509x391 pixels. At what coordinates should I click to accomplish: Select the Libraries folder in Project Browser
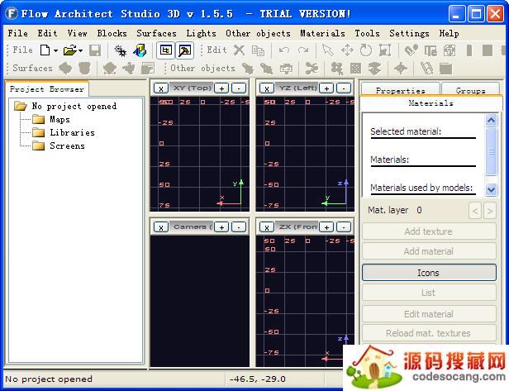[71, 132]
